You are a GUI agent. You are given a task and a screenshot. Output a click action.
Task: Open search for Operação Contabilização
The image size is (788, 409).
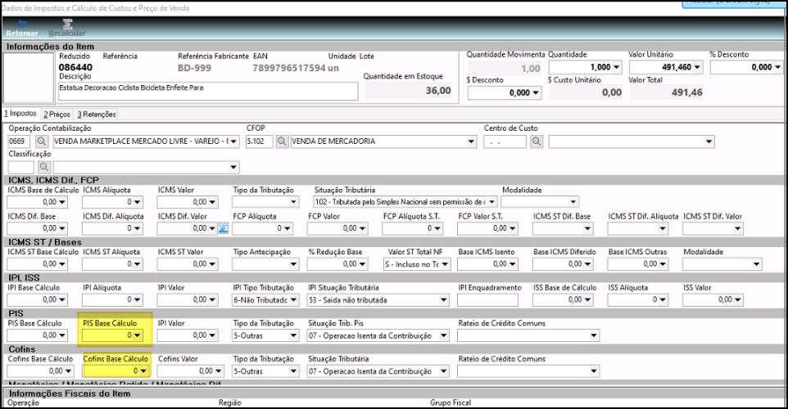coord(42,142)
